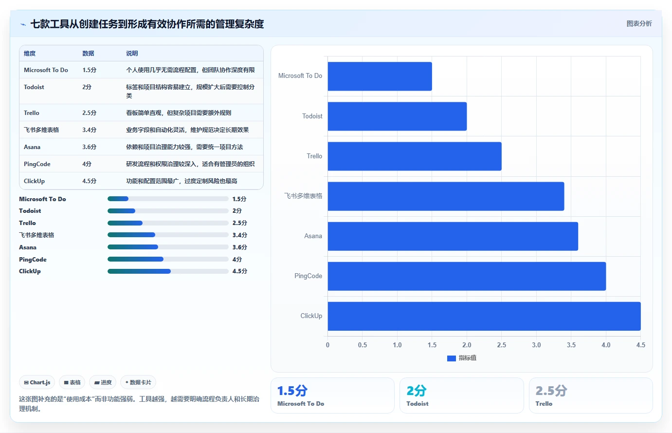The height and width of the screenshot is (433, 672).
Task: Click the Todoist progress bar
Action: click(168, 211)
